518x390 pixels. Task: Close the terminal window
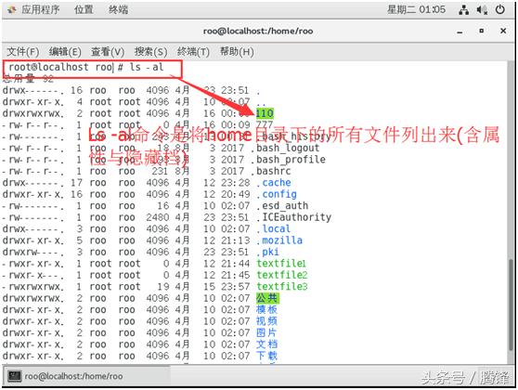click(x=503, y=31)
